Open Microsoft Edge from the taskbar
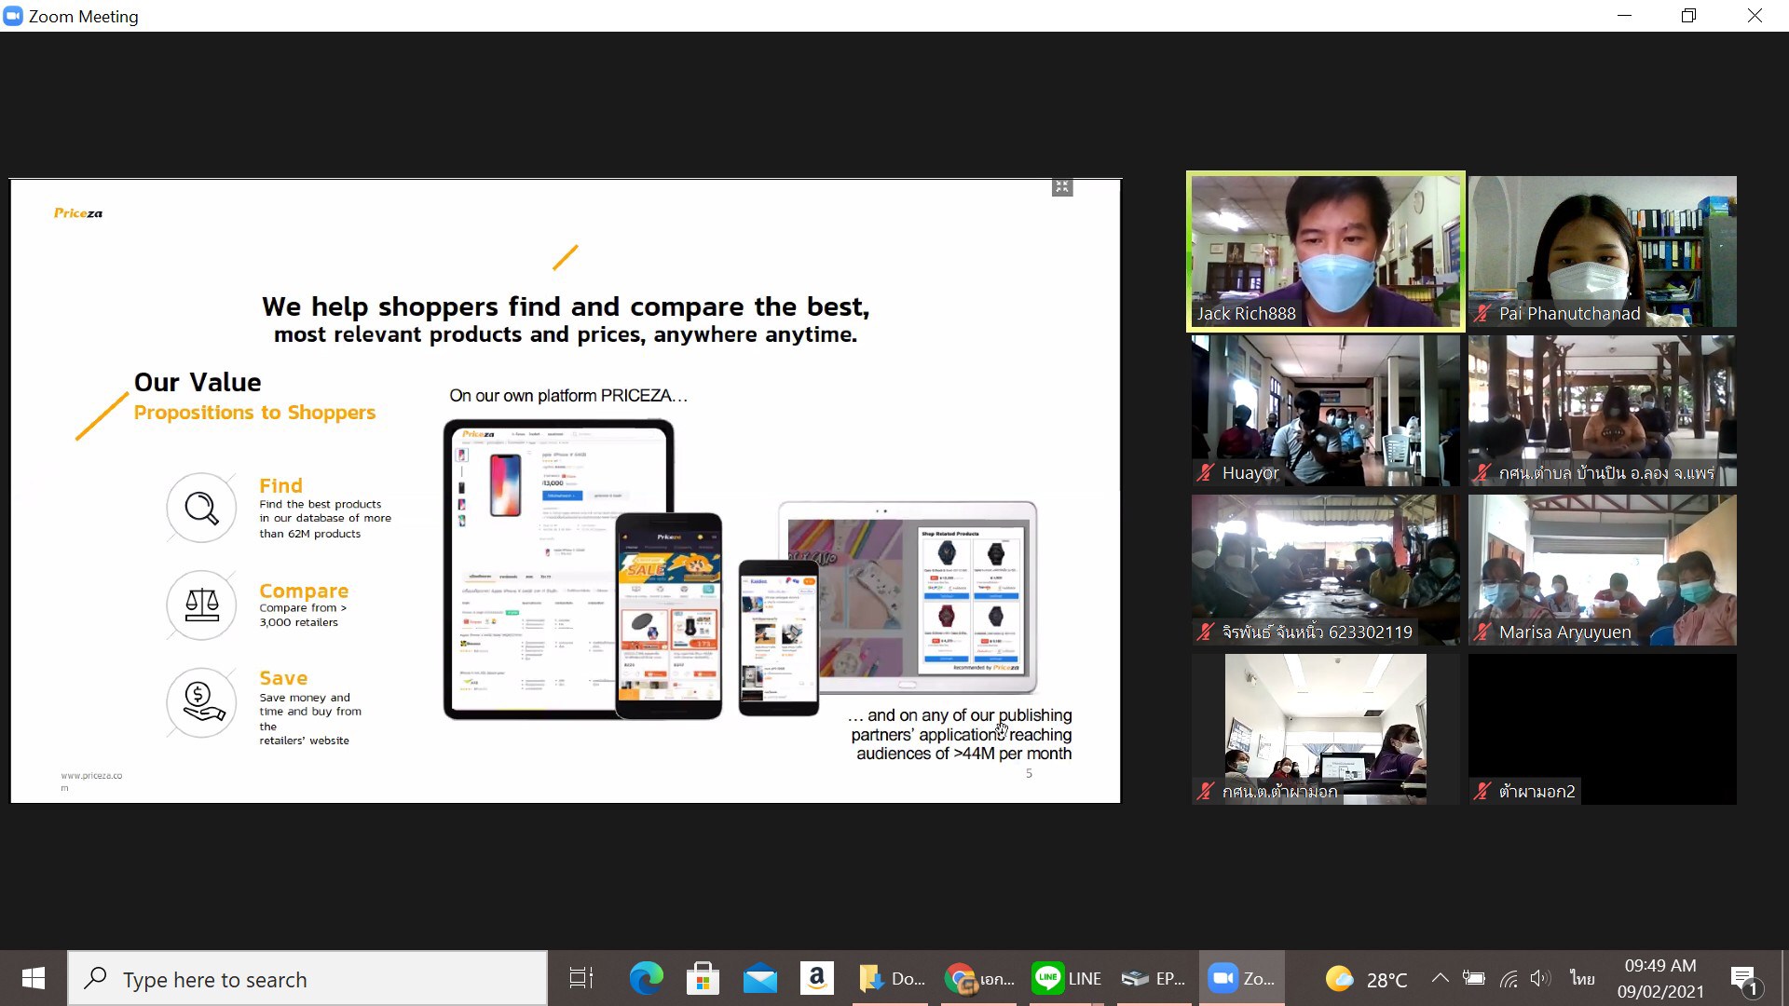 [x=646, y=978]
